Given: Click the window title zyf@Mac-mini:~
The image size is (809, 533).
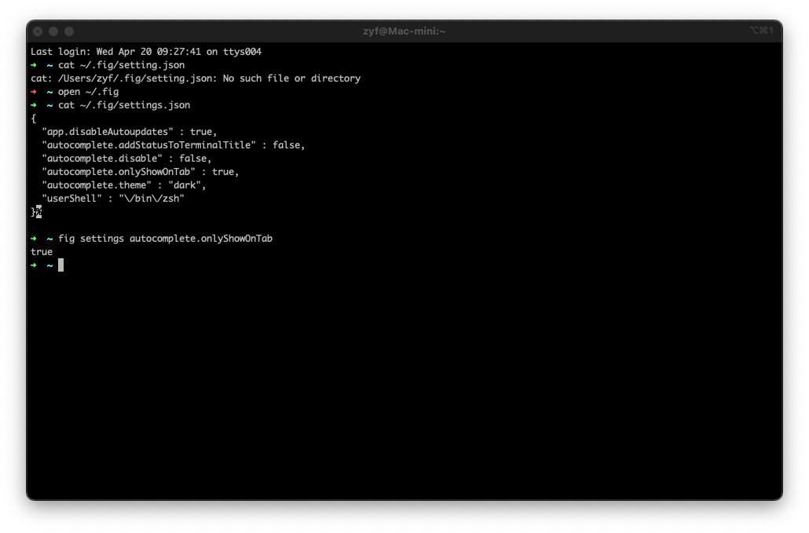Looking at the screenshot, I should click(404, 31).
